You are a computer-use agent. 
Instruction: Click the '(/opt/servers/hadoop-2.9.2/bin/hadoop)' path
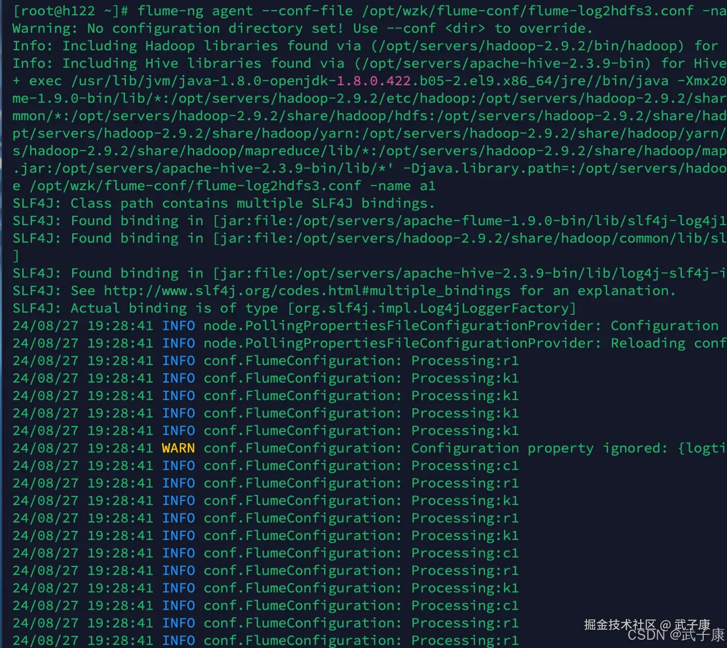tap(528, 46)
